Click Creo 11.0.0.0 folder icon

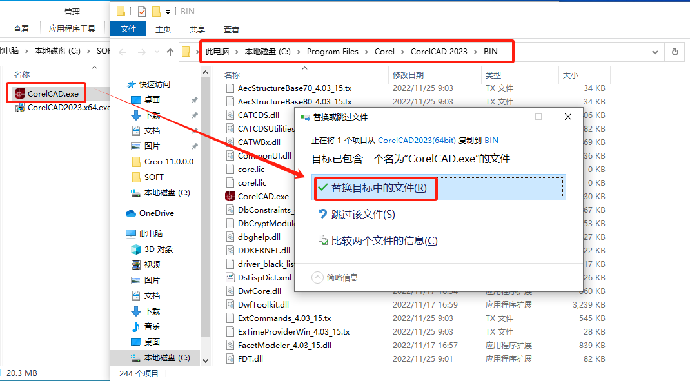click(137, 161)
